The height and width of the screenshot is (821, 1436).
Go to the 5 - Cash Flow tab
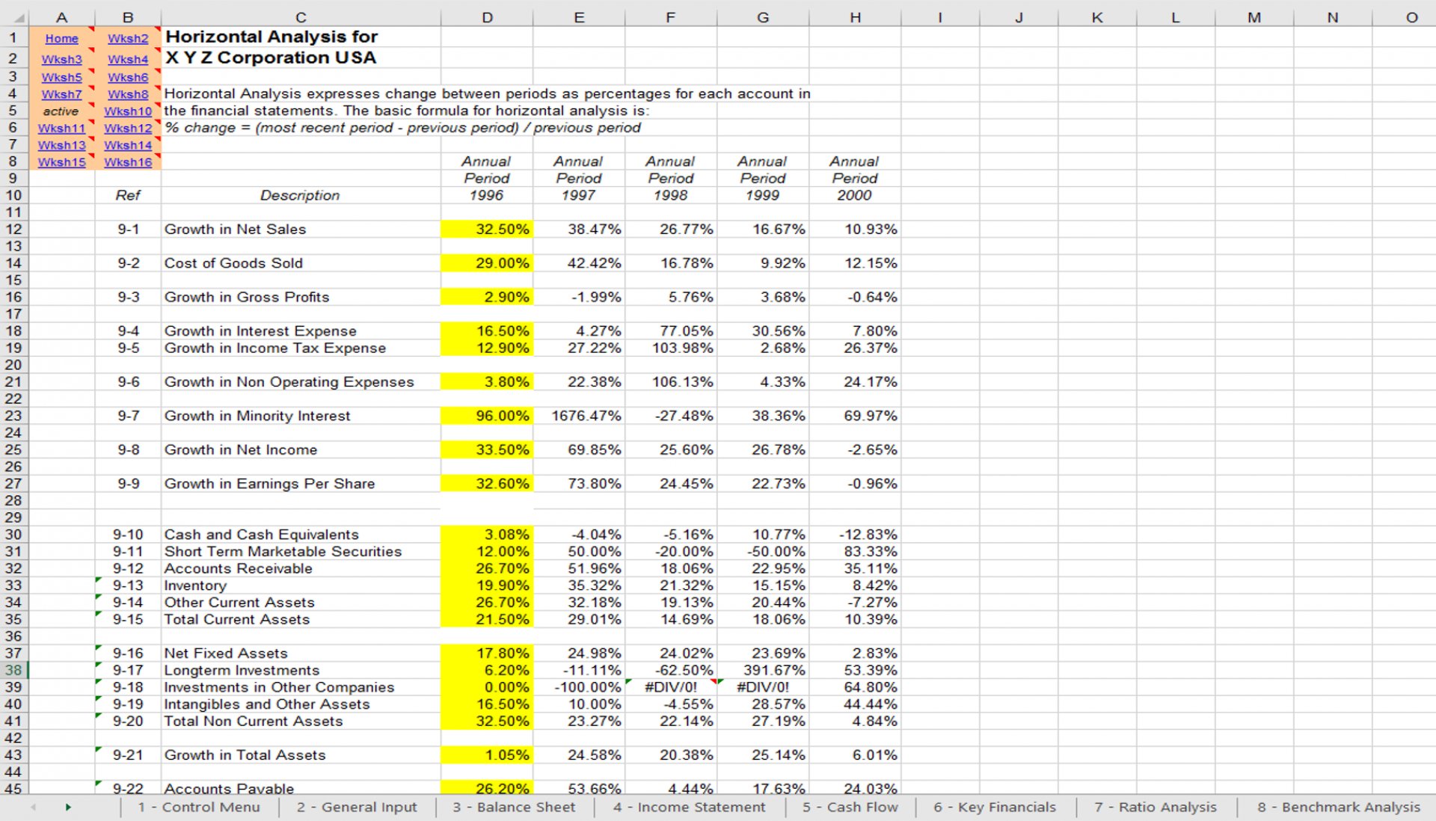tap(850, 807)
